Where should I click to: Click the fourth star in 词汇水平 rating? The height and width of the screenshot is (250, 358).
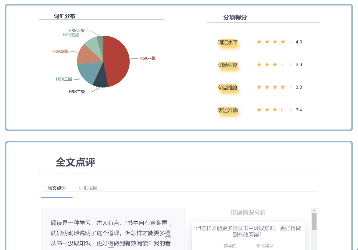(282, 42)
